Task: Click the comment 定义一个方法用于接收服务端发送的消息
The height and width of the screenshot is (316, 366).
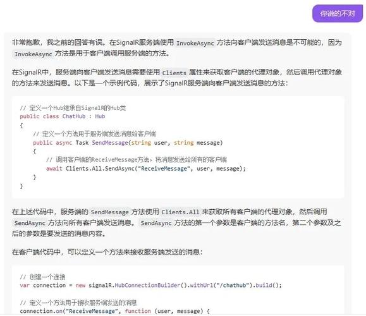Action: pyautogui.click(x=78, y=303)
